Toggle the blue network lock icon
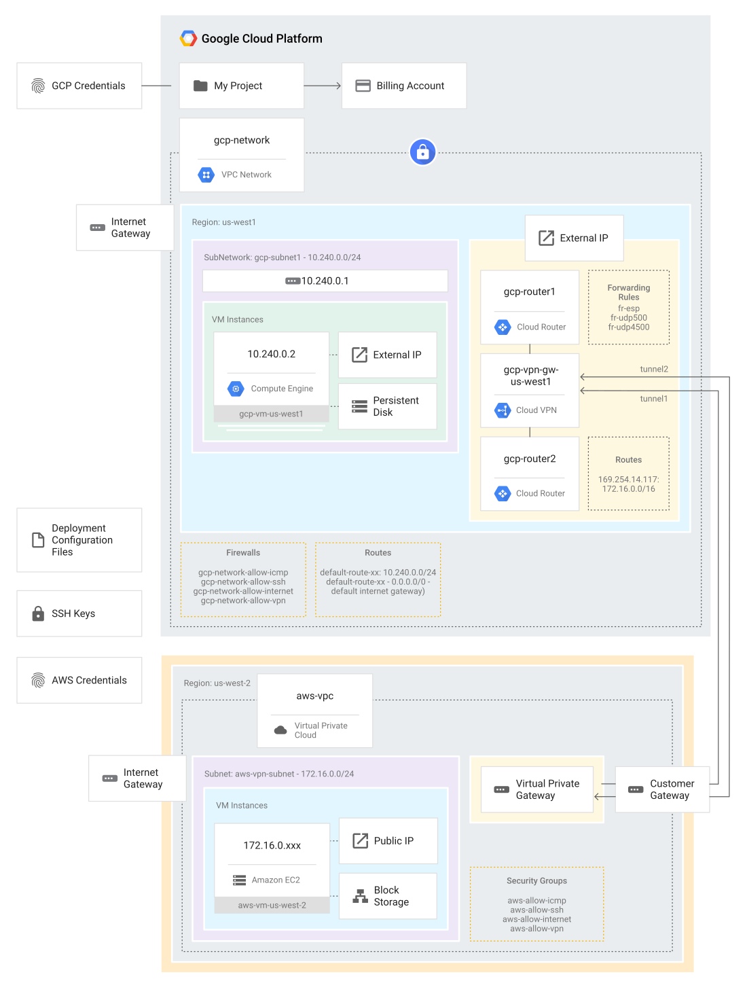747x1002 pixels. [x=422, y=151]
